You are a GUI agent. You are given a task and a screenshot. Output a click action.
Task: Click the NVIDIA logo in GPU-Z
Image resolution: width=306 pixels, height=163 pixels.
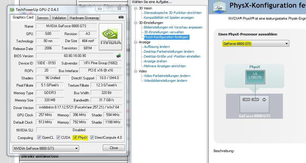click(x=110, y=37)
